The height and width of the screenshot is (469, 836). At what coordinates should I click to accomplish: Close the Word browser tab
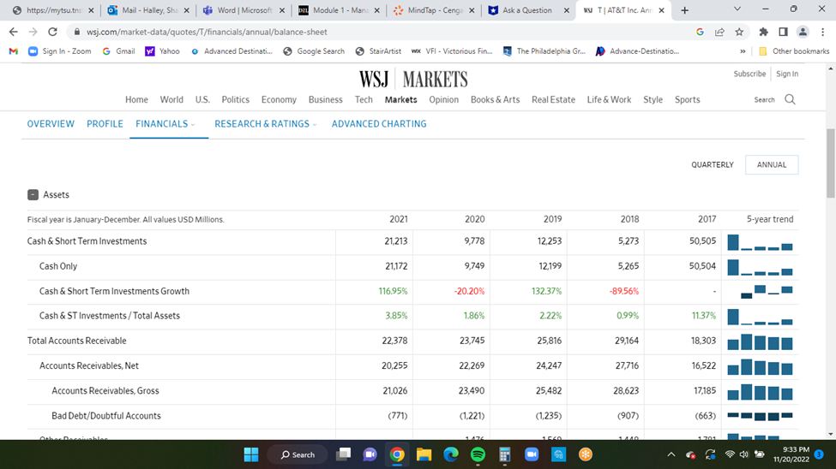pyautogui.click(x=282, y=10)
